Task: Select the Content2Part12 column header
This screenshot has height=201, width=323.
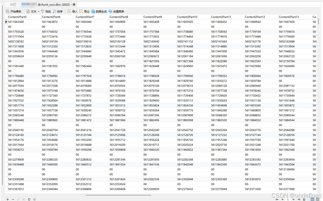Action: point(261,17)
